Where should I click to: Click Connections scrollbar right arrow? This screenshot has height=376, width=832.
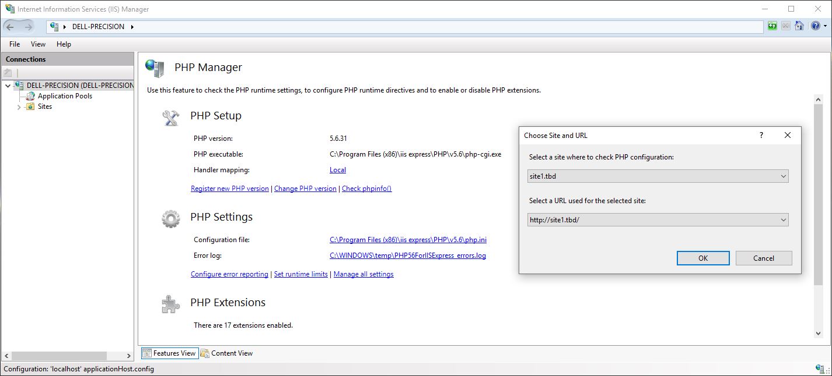point(129,356)
